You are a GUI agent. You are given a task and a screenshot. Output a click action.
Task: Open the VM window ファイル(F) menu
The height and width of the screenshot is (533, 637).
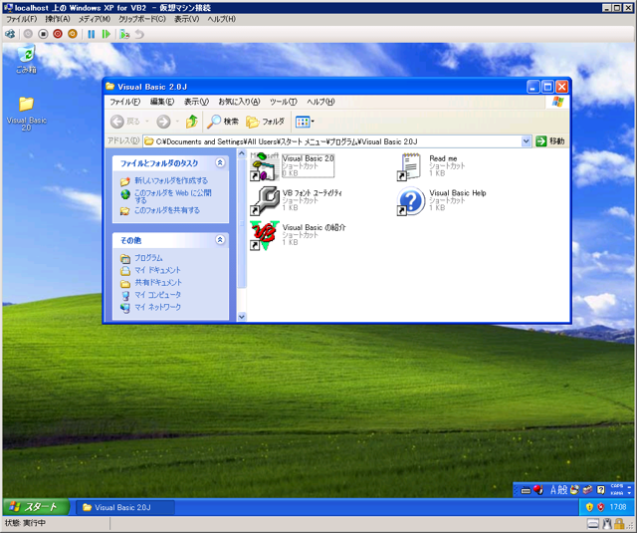(x=21, y=19)
